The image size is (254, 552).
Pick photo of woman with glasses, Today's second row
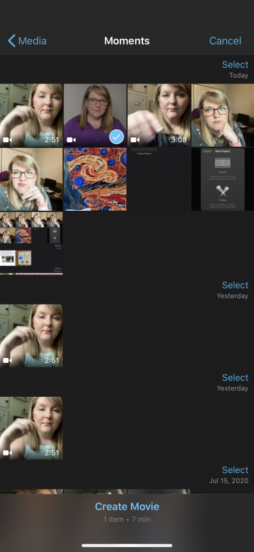click(31, 179)
